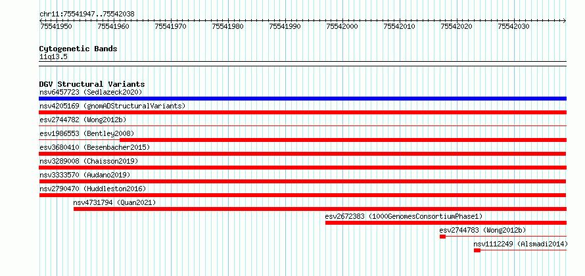Click ruler position 75542020
This screenshot has width=585, height=276.
click(457, 26)
